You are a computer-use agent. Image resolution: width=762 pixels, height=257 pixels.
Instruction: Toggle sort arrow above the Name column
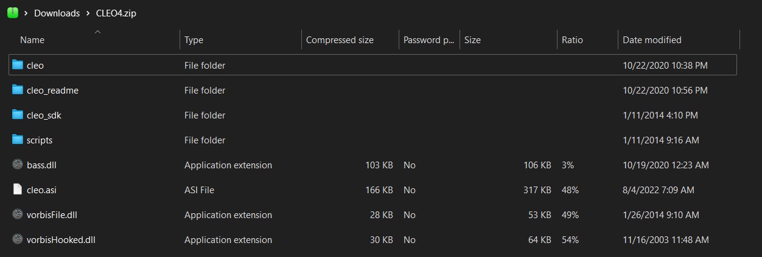97,31
